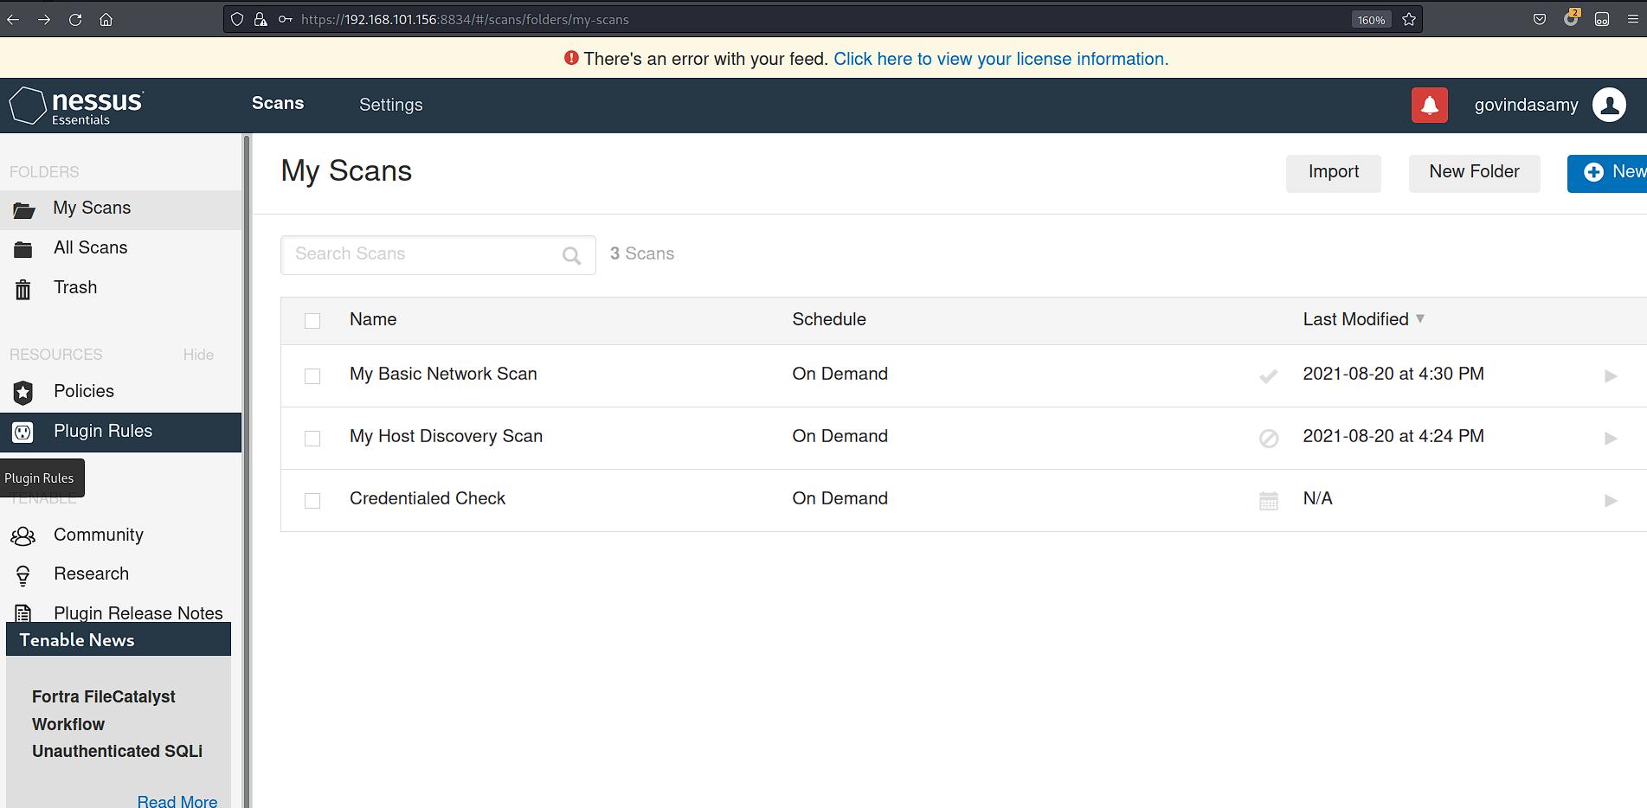Sort by Last Modified column arrow
The width and height of the screenshot is (1647, 808).
point(1420,319)
